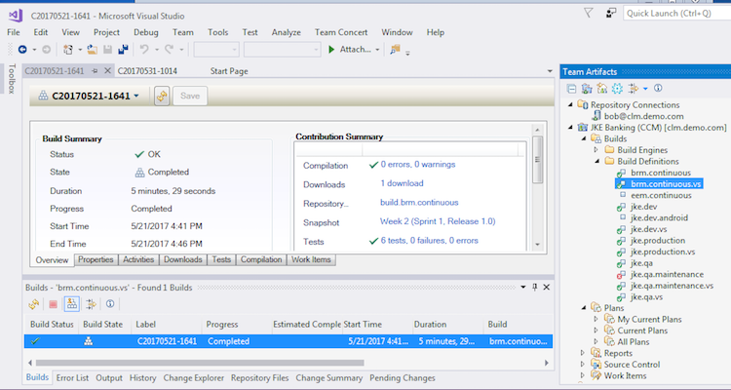The height and width of the screenshot is (390, 731).
Task: Open the vertical Toolbox side tab
Action: point(11,78)
